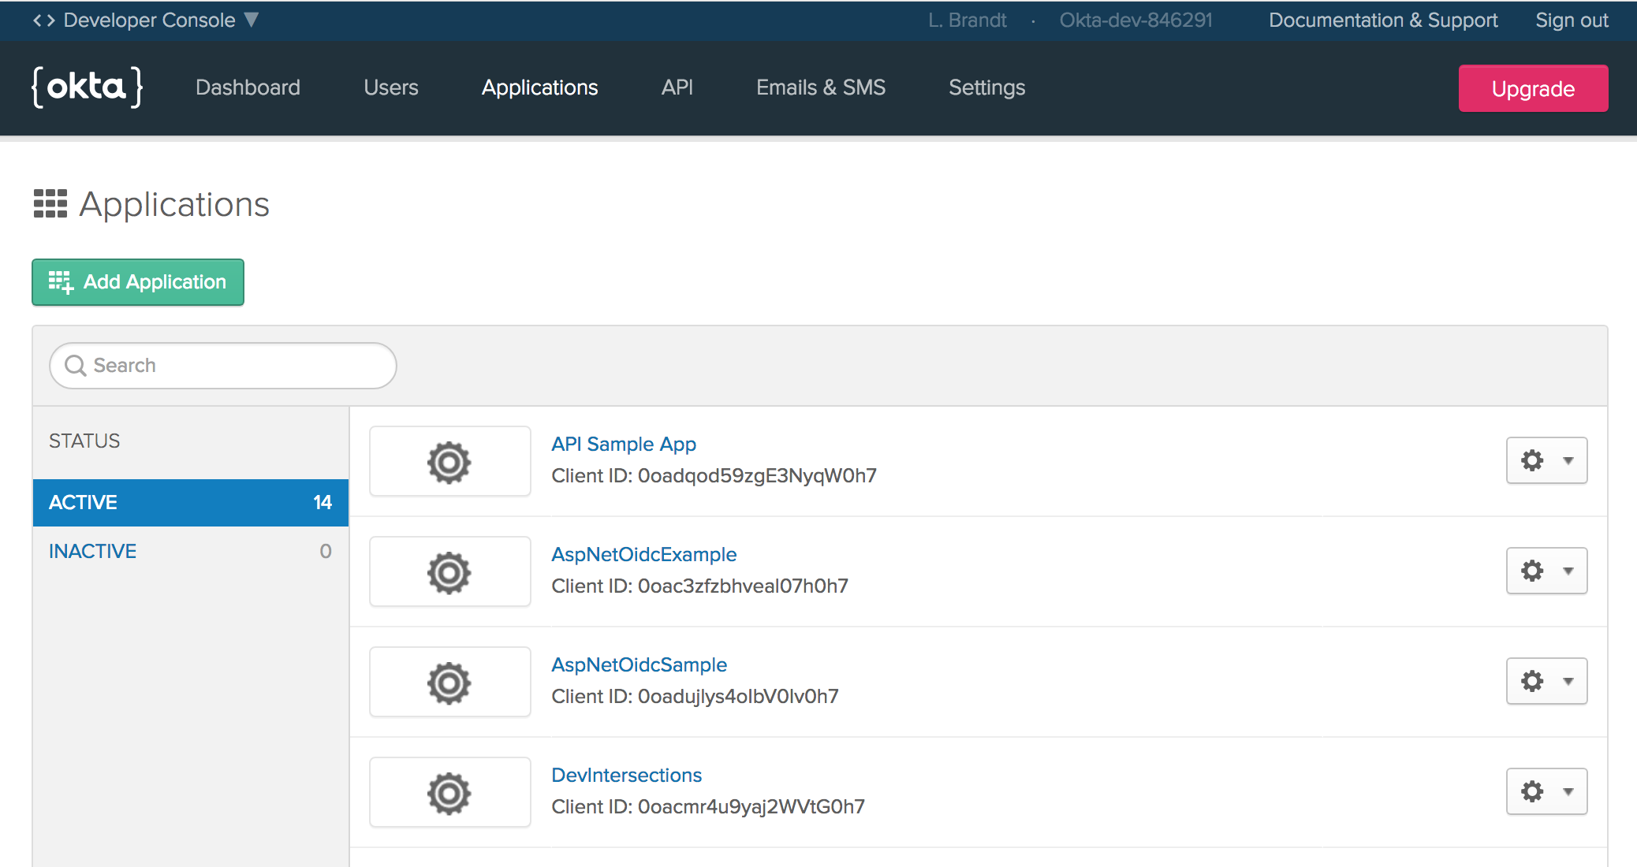
Task: Click the Upgrade button
Action: point(1533,88)
